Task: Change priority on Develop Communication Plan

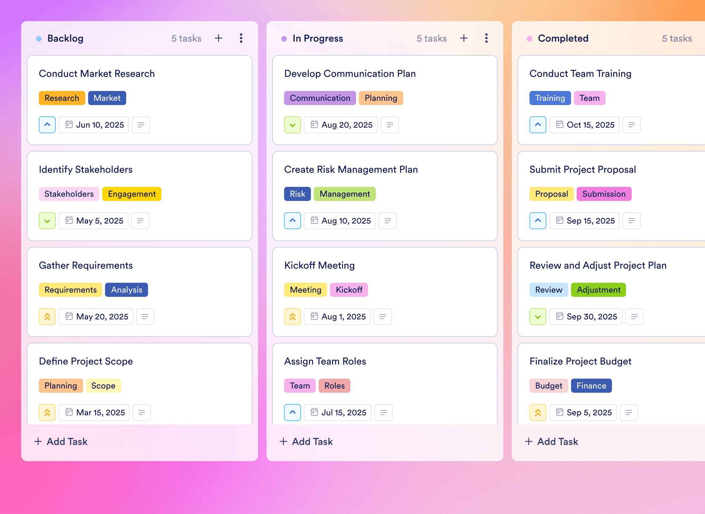Action: (293, 125)
